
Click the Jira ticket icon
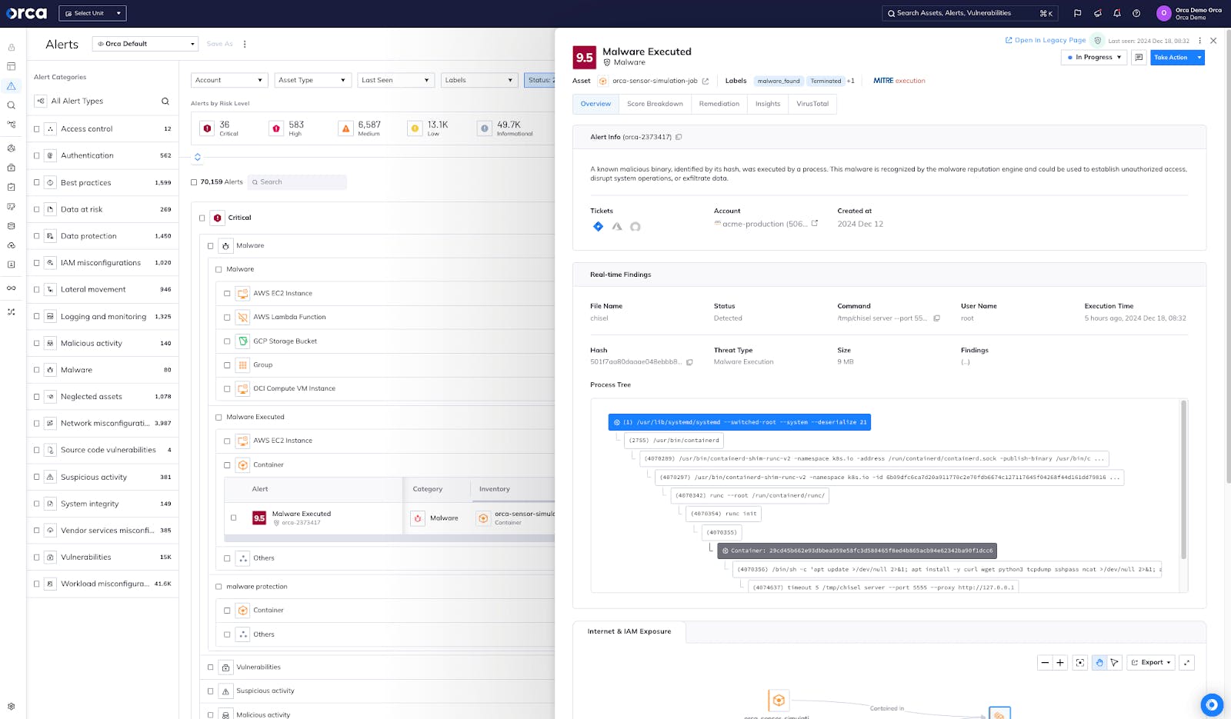click(598, 226)
